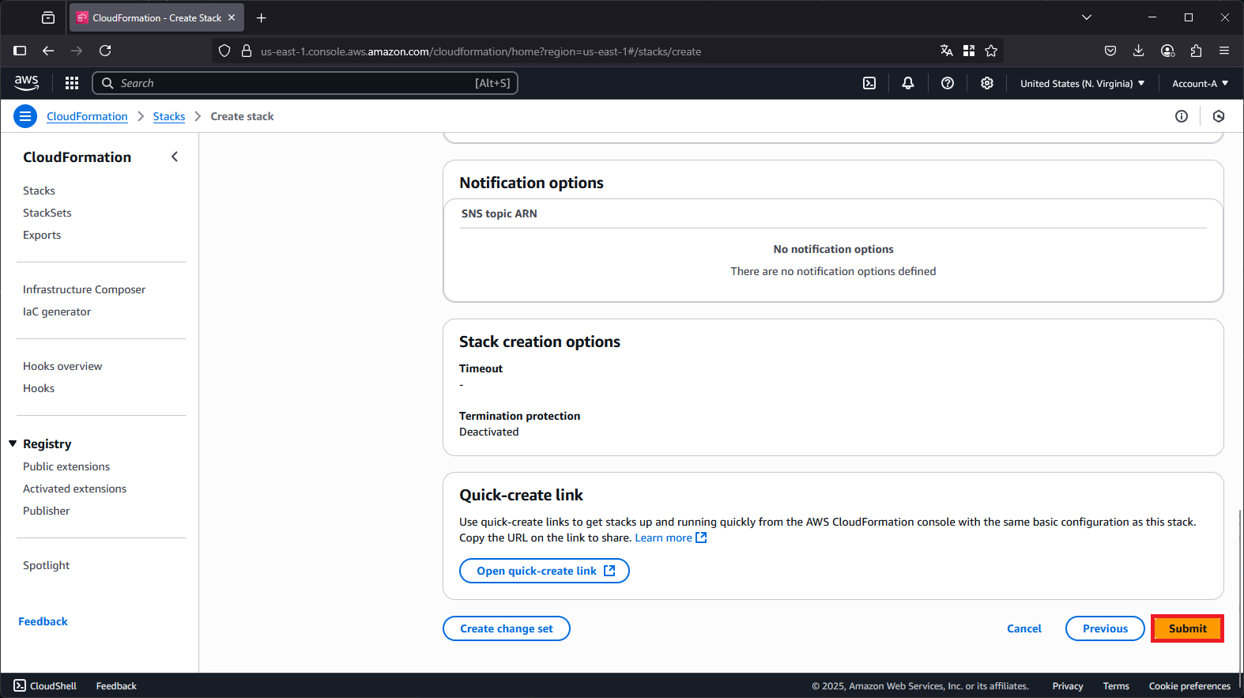1244x698 pixels.
Task: Toggle the CloudFormation hamburger navigation menu
Action: [x=25, y=116]
